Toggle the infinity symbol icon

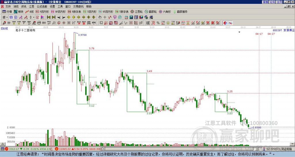click(x=230, y=23)
